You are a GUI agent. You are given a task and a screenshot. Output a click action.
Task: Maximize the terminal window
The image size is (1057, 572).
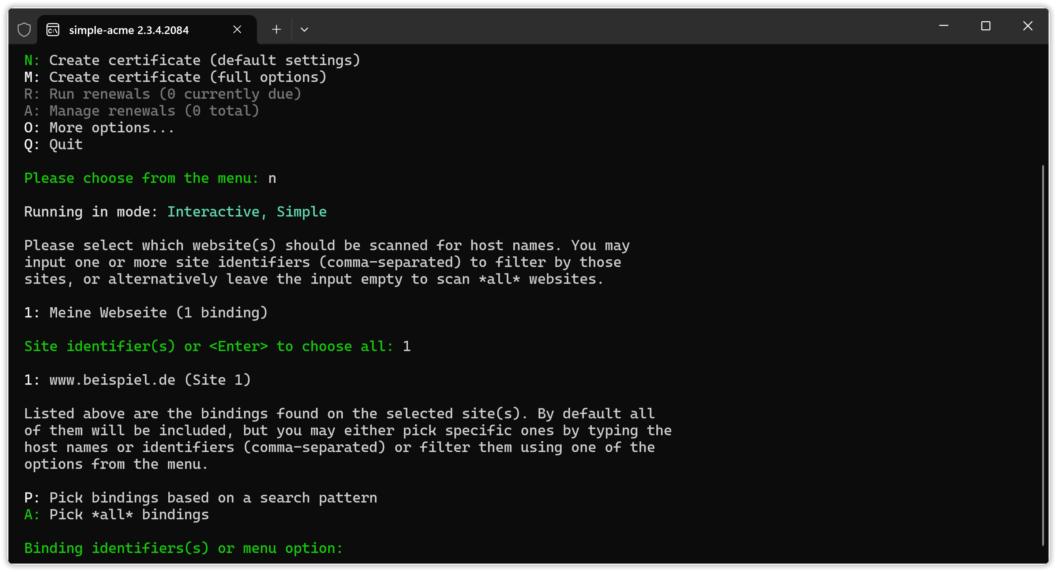[986, 26]
